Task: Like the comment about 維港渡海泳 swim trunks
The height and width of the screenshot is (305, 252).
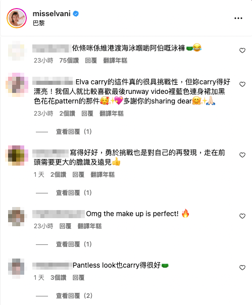Action: click(x=242, y=50)
